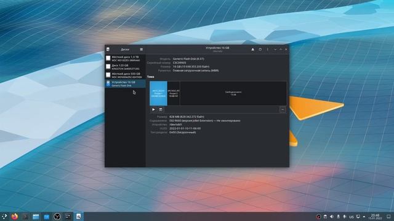394x221 pixels.
Task: Click the power off drive icon
Action: [x=260, y=49]
